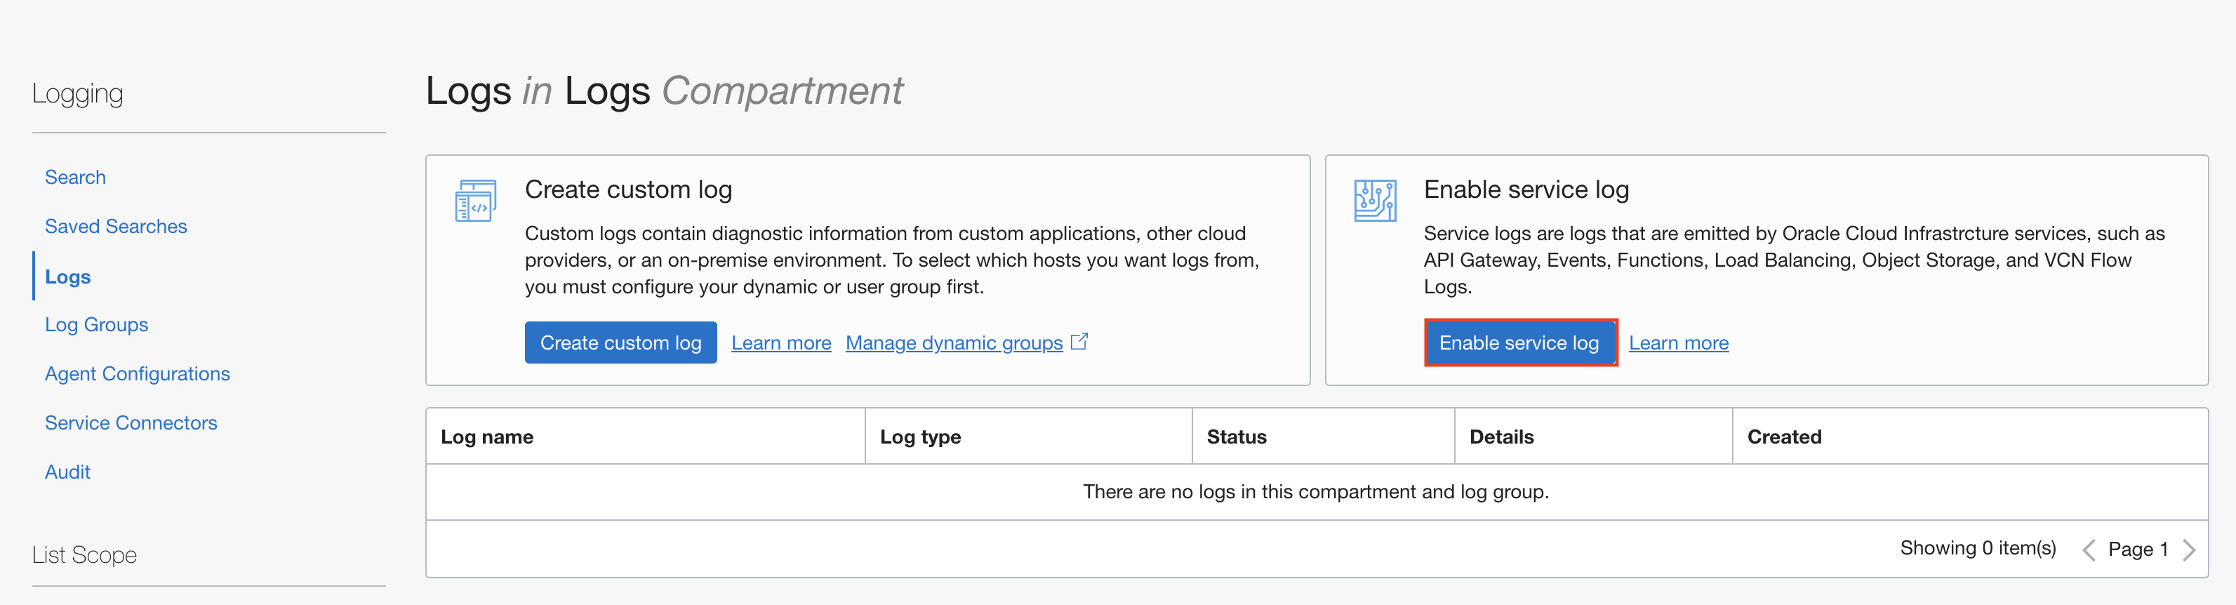Navigate to Saved Searches
This screenshot has width=2236, height=605.
point(115,227)
